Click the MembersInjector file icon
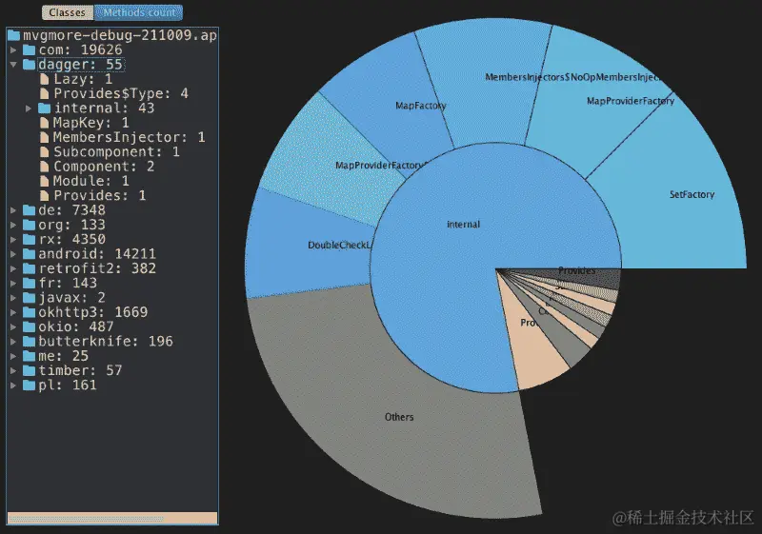Image resolution: width=762 pixels, height=534 pixels. [44, 137]
